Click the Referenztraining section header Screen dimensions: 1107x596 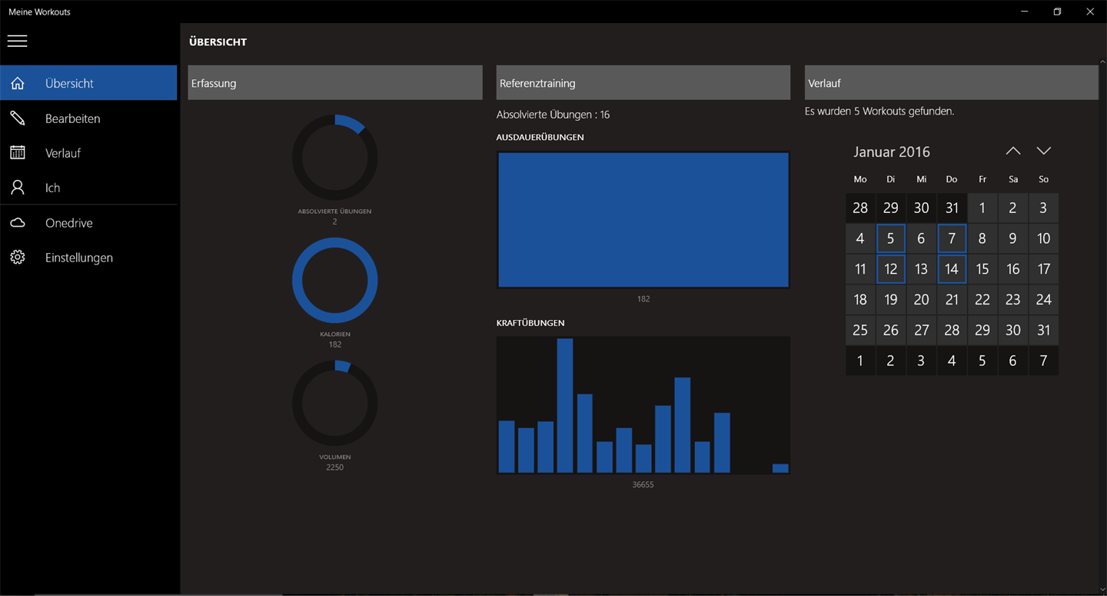point(643,83)
